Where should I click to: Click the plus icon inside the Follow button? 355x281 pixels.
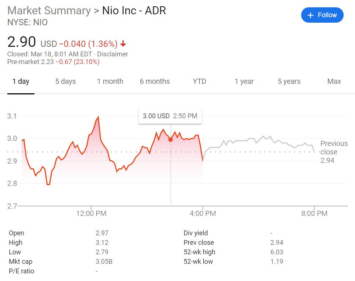[310, 15]
